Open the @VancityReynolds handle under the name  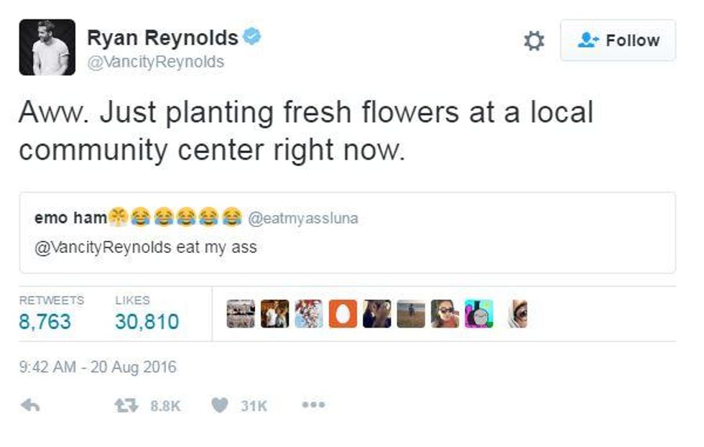[x=155, y=62]
